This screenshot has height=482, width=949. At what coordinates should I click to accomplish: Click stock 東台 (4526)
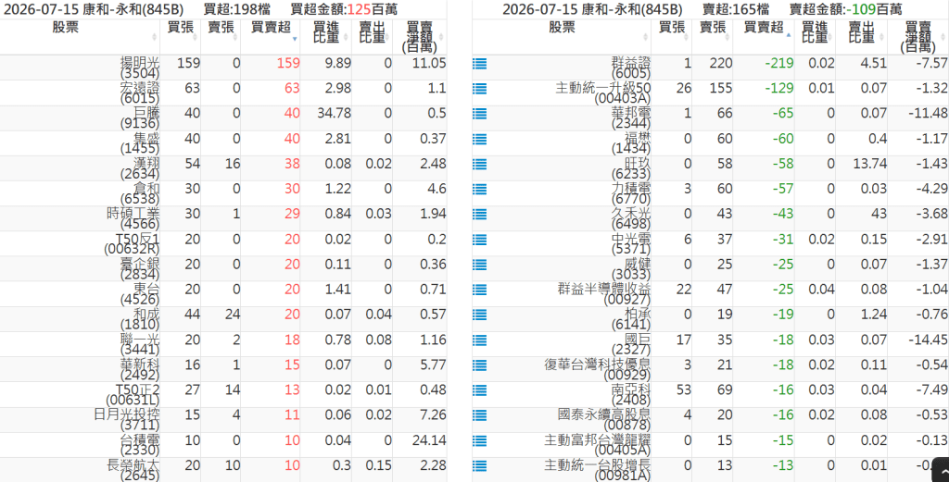[140, 294]
